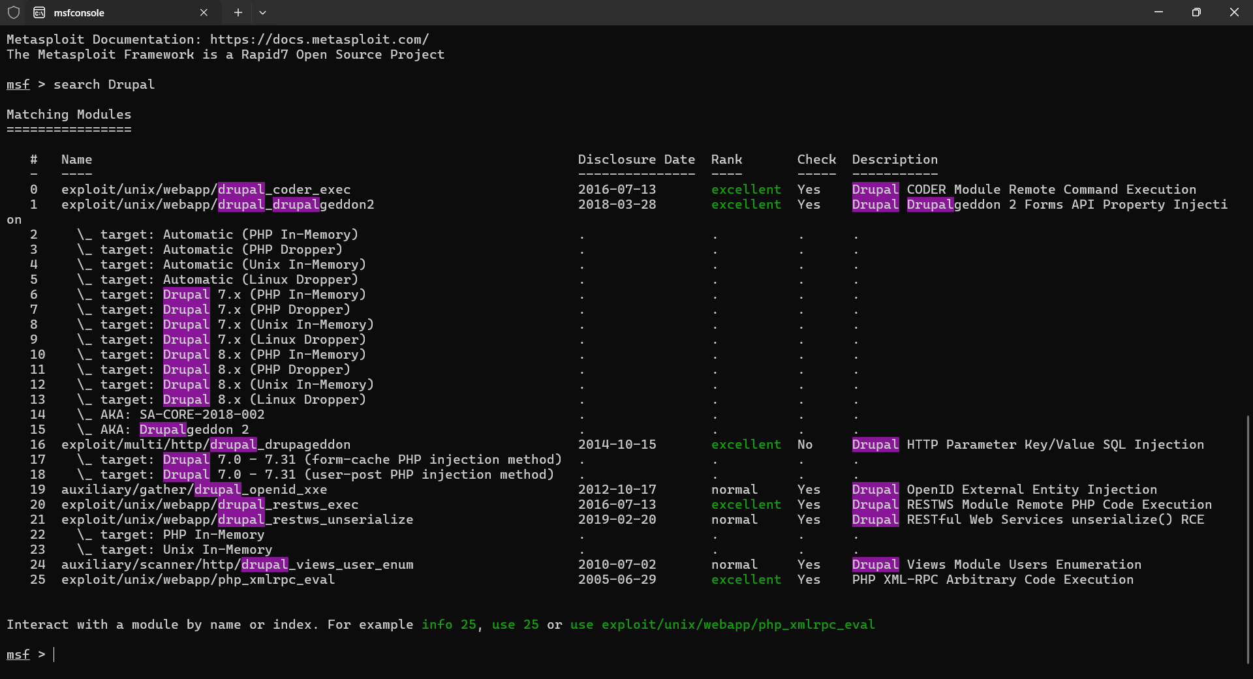Click 'PHP XML-RPC Arbitrary Code Execution' description
The height and width of the screenshot is (679, 1253).
pos(993,580)
